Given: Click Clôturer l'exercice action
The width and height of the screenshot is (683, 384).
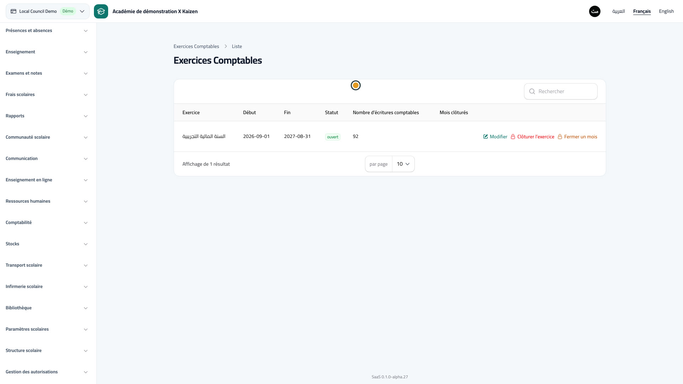Looking at the screenshot, I should (x=533, y=137).
